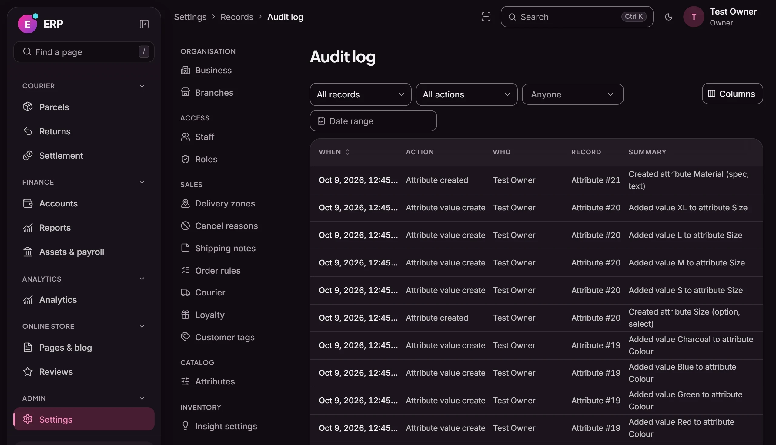Screen dimensions: 776x445
Task: Open Analytics page in the sidebar
Action: pyautogui.click(x=84, y=299)
